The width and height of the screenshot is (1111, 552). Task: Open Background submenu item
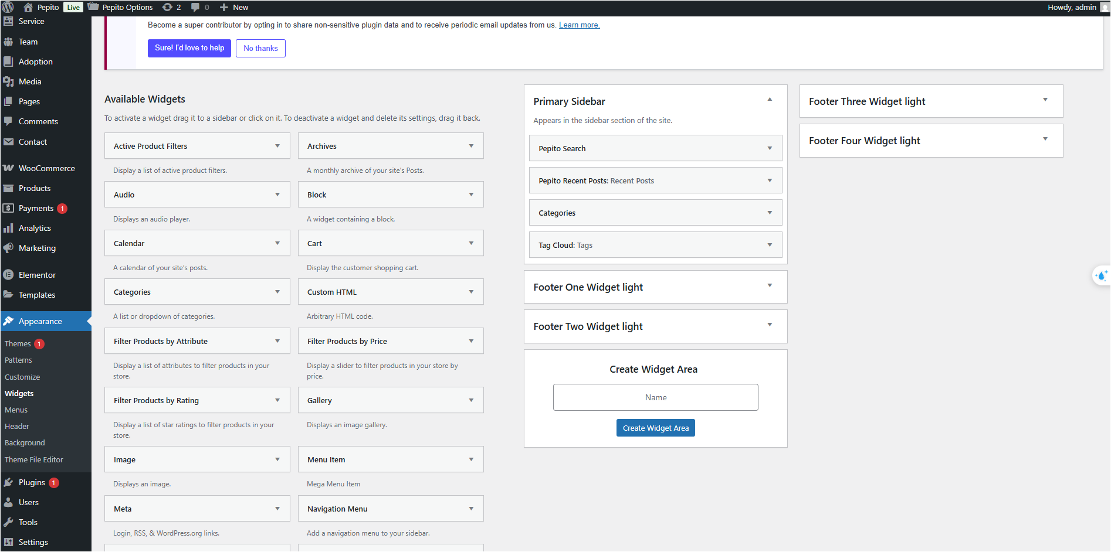tap(25, 443)
